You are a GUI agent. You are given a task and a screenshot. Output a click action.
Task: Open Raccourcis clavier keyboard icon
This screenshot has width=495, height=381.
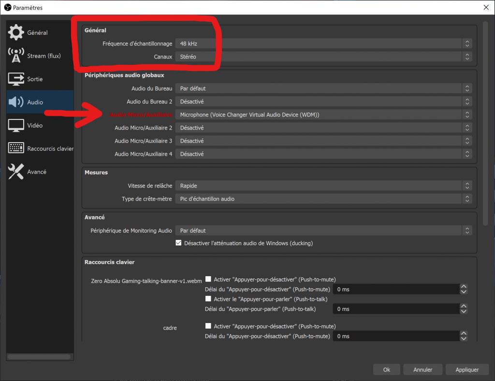pos(16,148)
